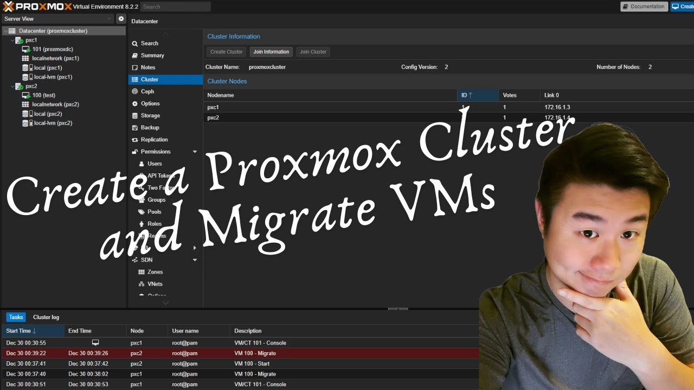Collapse the Datacenter tree node

click(5, 31)
